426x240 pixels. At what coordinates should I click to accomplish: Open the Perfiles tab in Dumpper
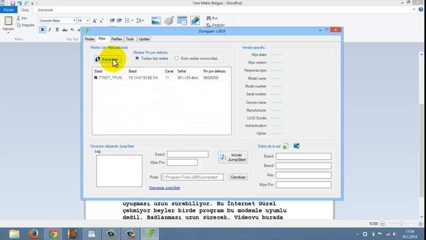(116, 39)
